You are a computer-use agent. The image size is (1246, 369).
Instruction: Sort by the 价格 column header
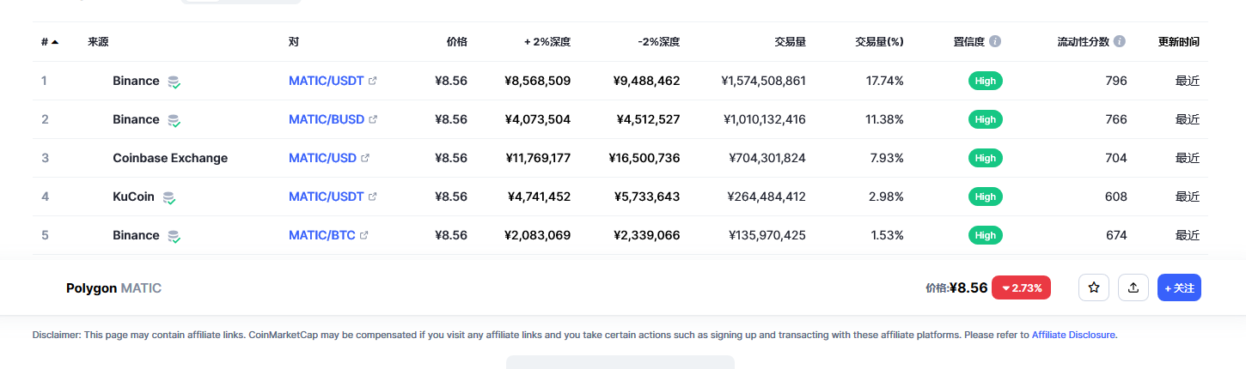pyautogui.click(x=457, y=41)
